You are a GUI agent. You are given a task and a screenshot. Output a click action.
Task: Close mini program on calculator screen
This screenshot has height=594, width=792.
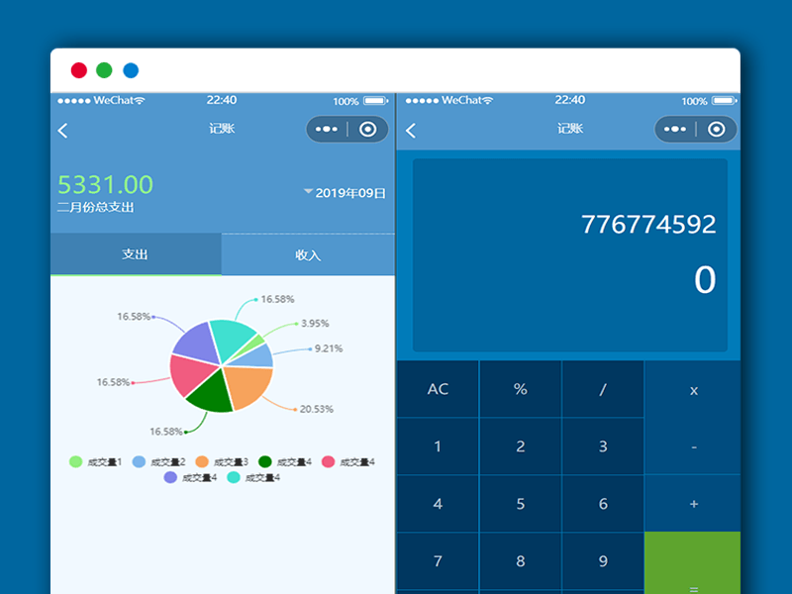717,130
